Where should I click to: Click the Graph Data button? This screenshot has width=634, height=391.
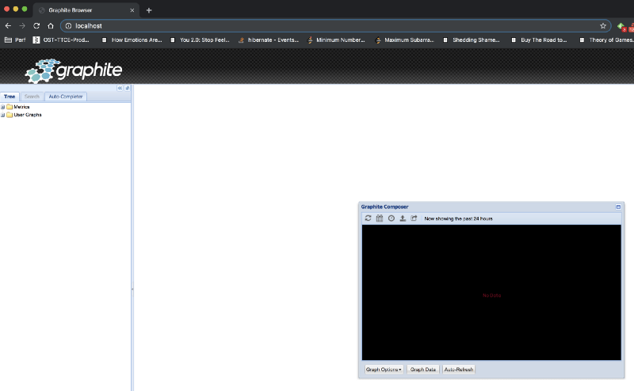[423, 370]
